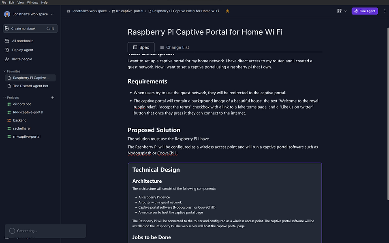Click the document icon beside The Discord Agent bot
389x243 pixels.
pos(9,86)
